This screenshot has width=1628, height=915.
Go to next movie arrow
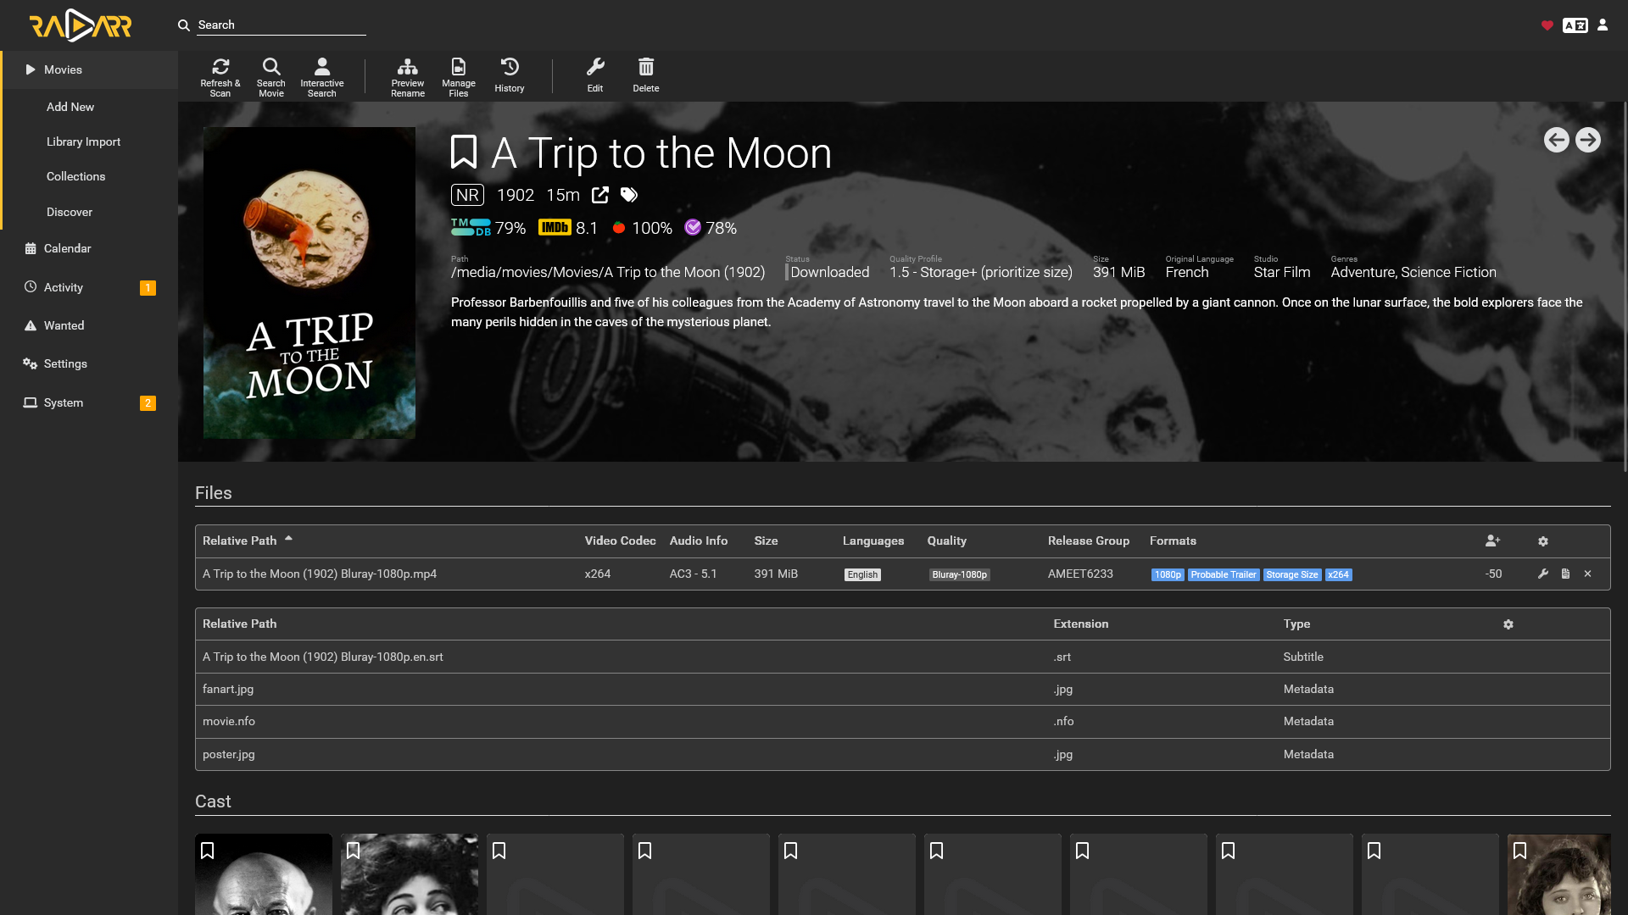click(1588, 140)
